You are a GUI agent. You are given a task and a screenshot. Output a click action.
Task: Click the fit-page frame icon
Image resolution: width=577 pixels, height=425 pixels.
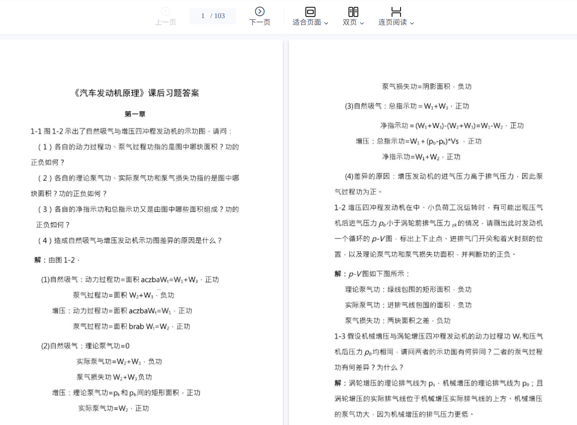point(310,12)
